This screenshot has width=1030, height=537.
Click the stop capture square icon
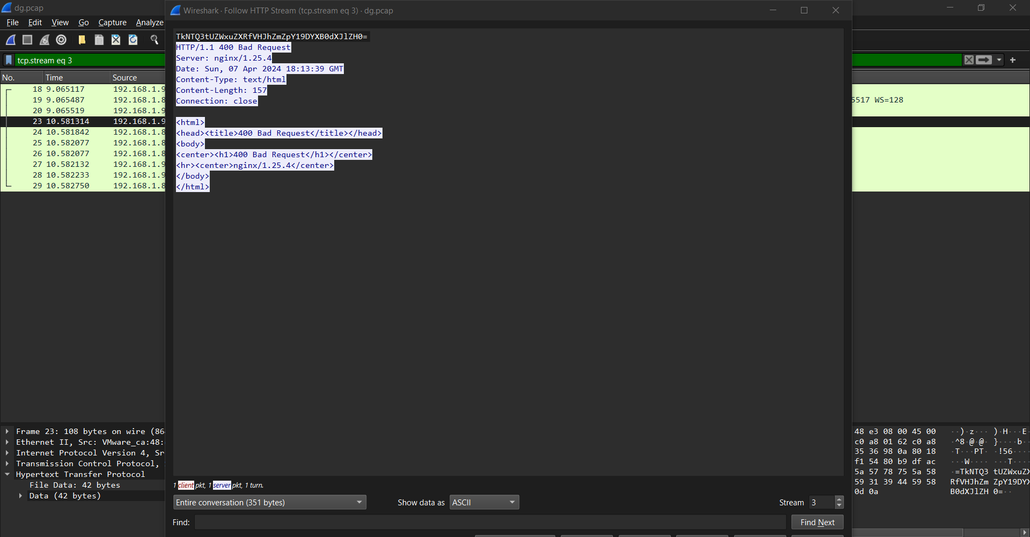click(x=27, y=40)
